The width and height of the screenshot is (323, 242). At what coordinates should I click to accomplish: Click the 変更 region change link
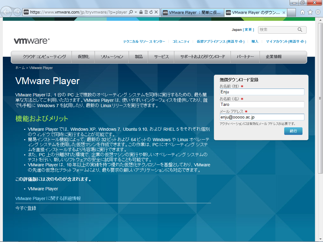[x=249, y=30]
